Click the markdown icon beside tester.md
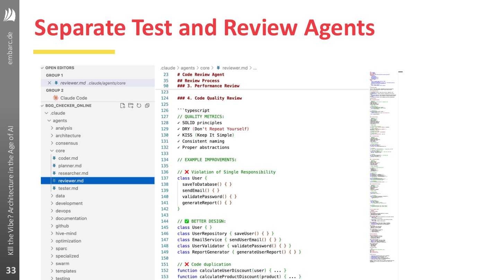The image size is (499, 280). (54, 188)
